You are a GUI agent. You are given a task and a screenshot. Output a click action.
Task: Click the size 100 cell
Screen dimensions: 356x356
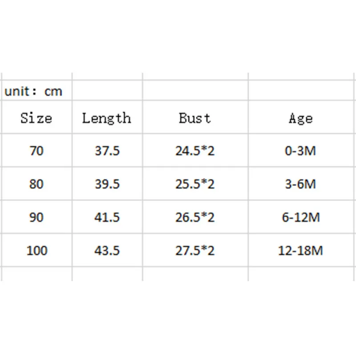coord(37,250)
